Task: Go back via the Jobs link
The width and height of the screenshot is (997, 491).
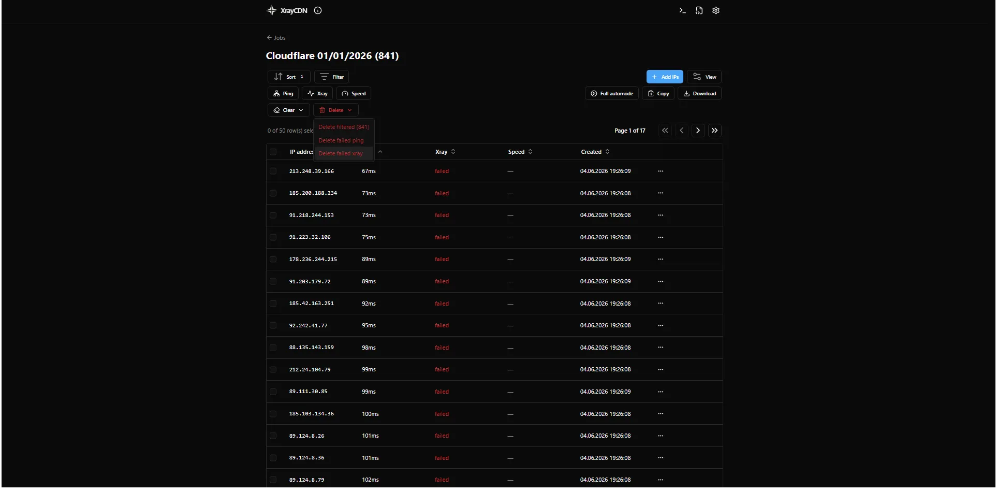Action: (276, 38)
